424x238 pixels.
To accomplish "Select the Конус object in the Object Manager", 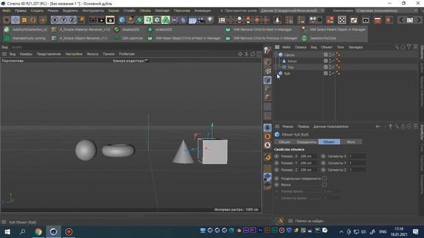I will [x=292, y=61].
